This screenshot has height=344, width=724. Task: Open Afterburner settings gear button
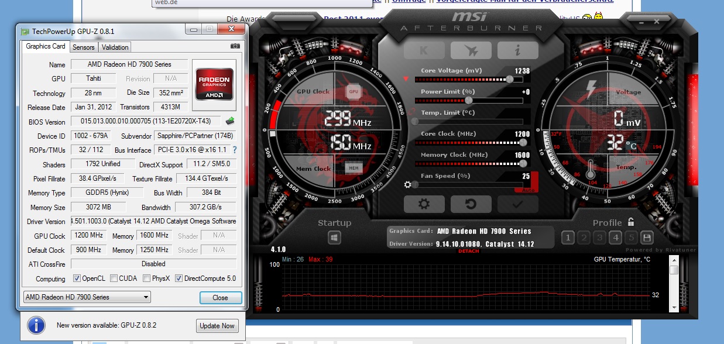[x=424, y=204]
